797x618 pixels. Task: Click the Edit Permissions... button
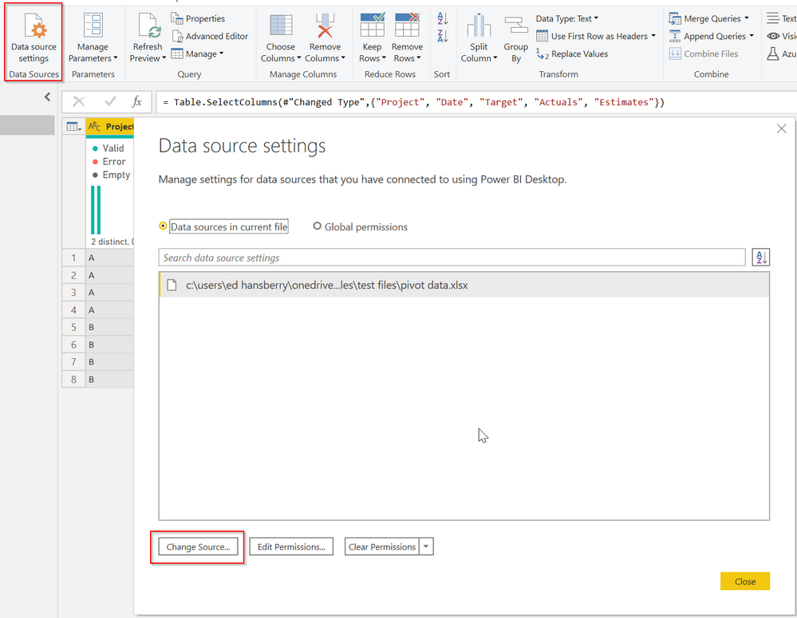(x=291, y=547)
